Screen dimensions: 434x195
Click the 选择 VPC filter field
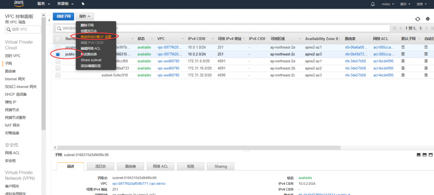(23, 29)
